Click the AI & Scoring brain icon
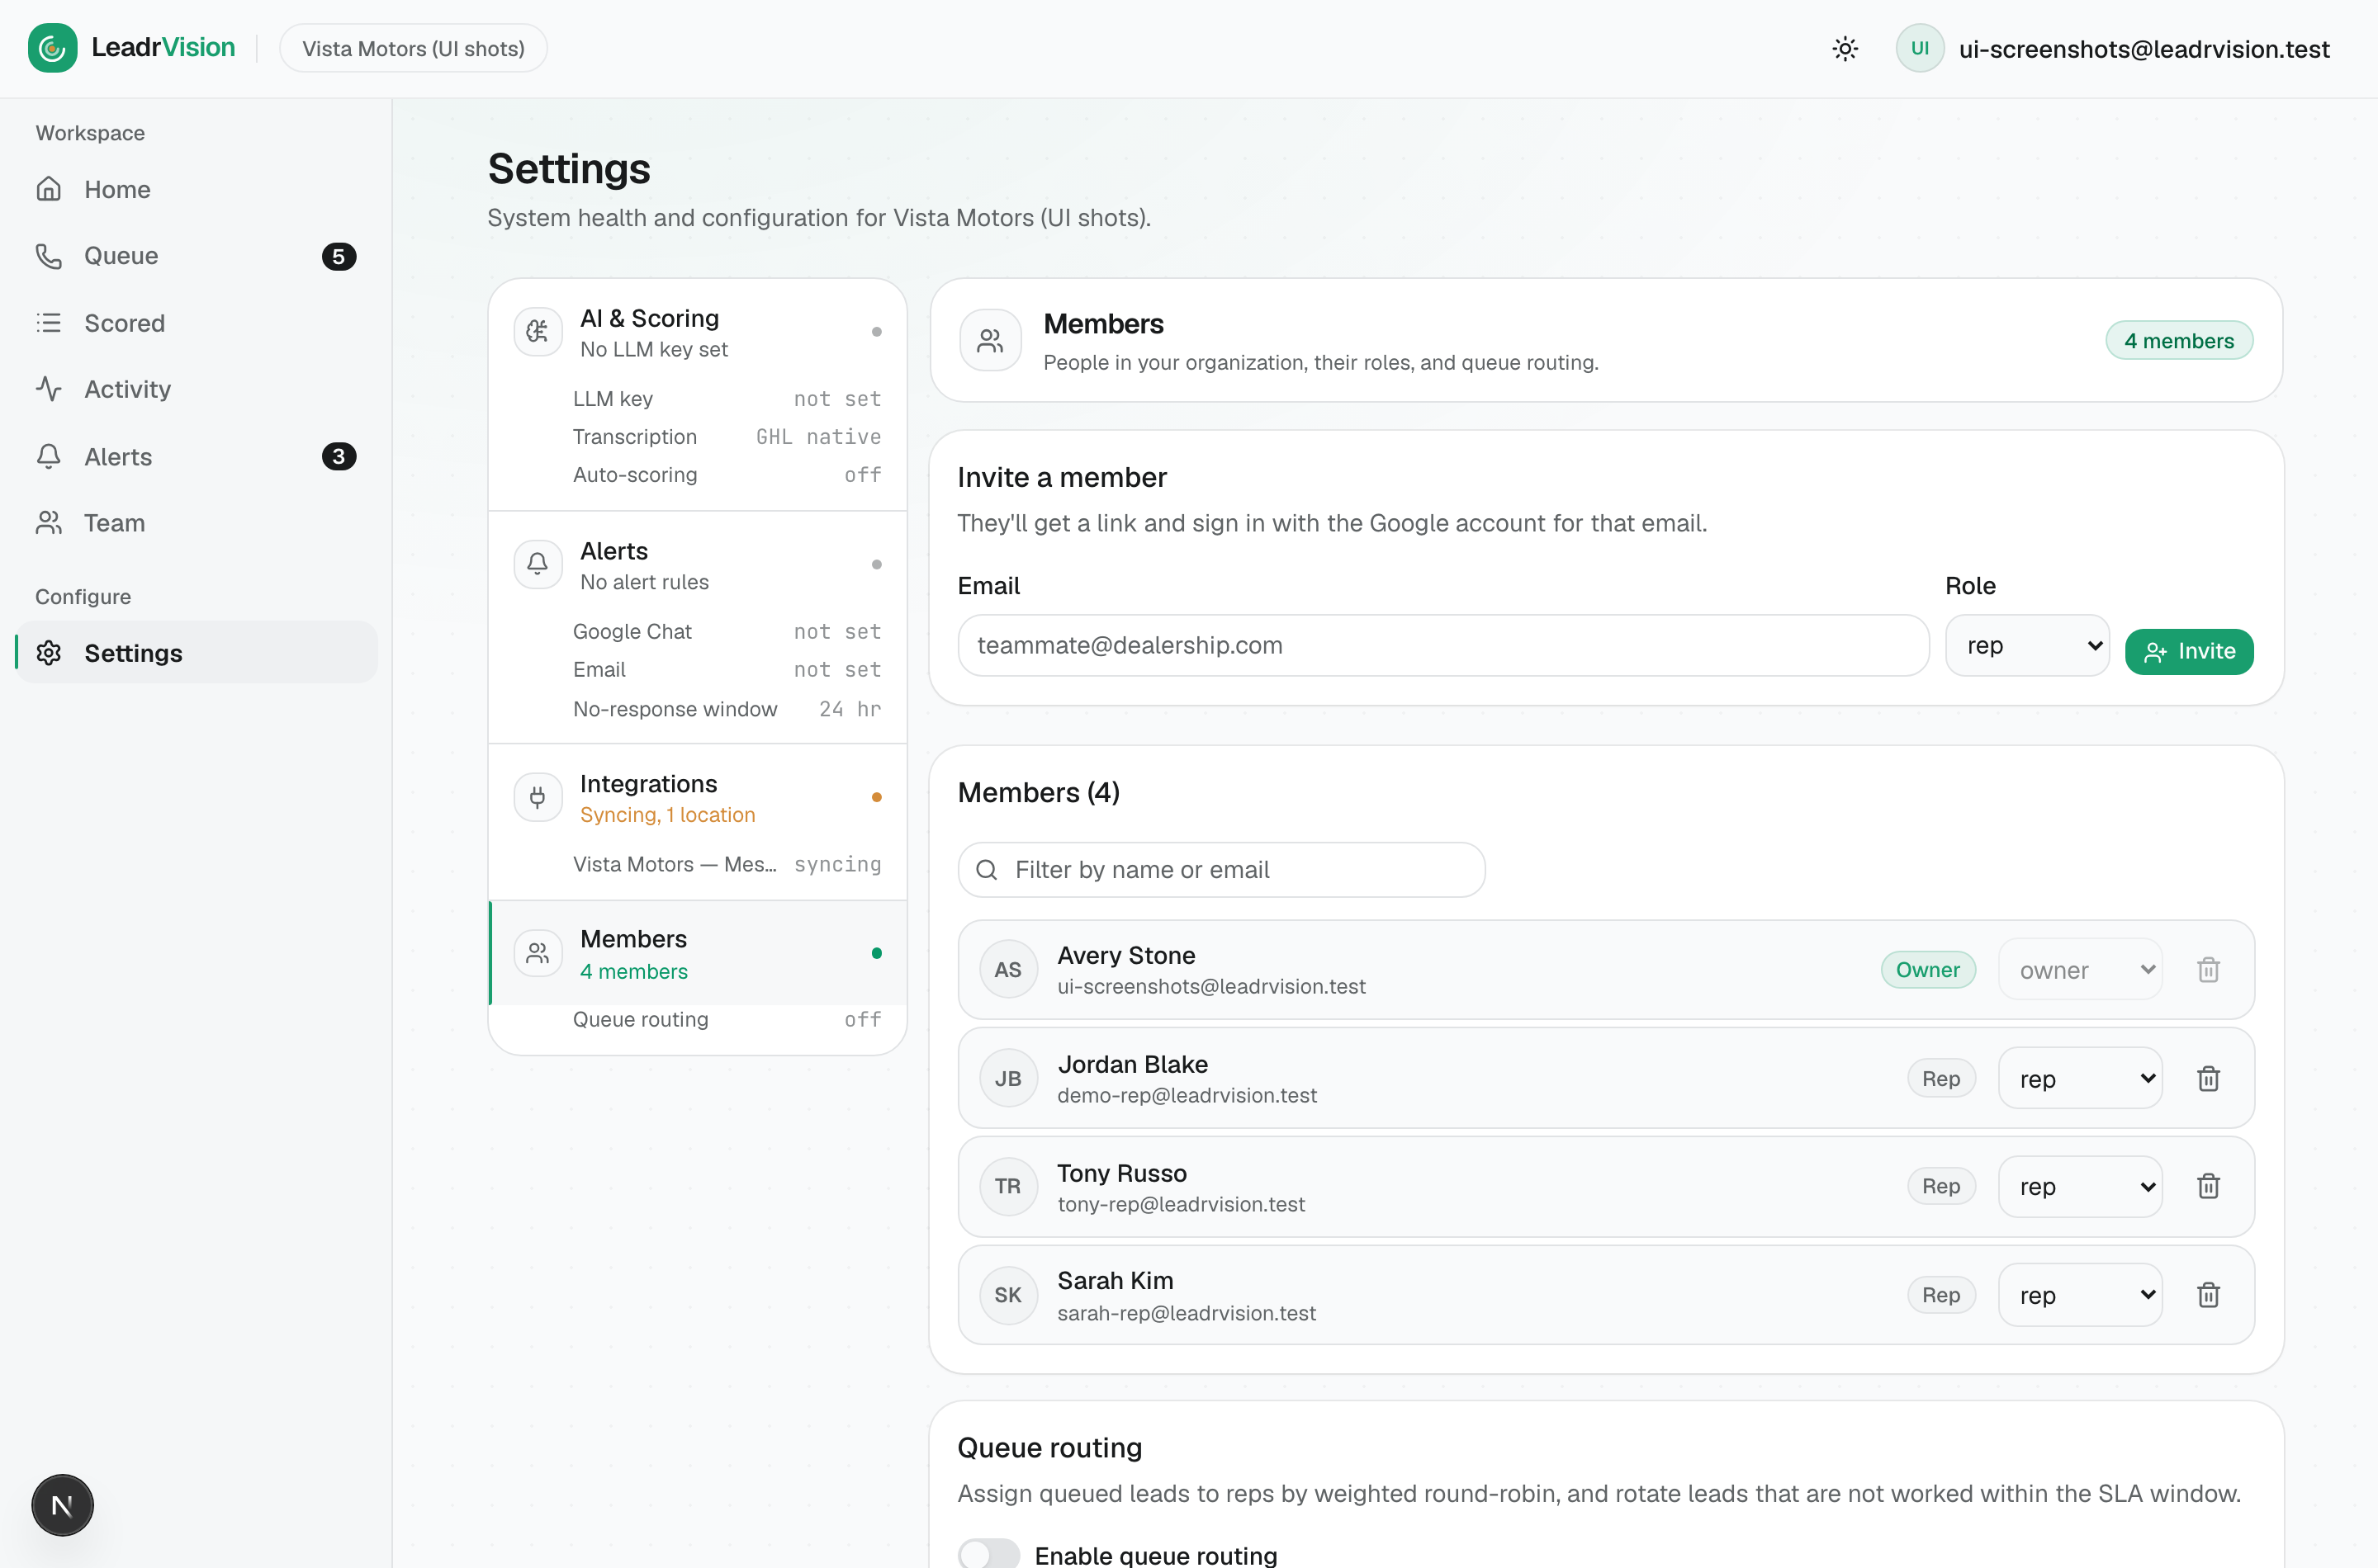Image resolution: width=2378 pixels, height=1568 pixels. (538, 332)
